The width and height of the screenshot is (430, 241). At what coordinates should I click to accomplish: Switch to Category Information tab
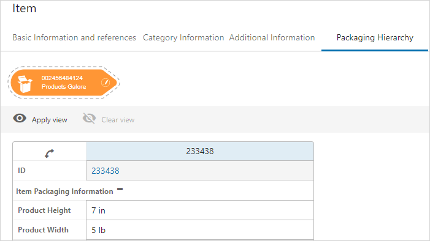tap(183, 37)
